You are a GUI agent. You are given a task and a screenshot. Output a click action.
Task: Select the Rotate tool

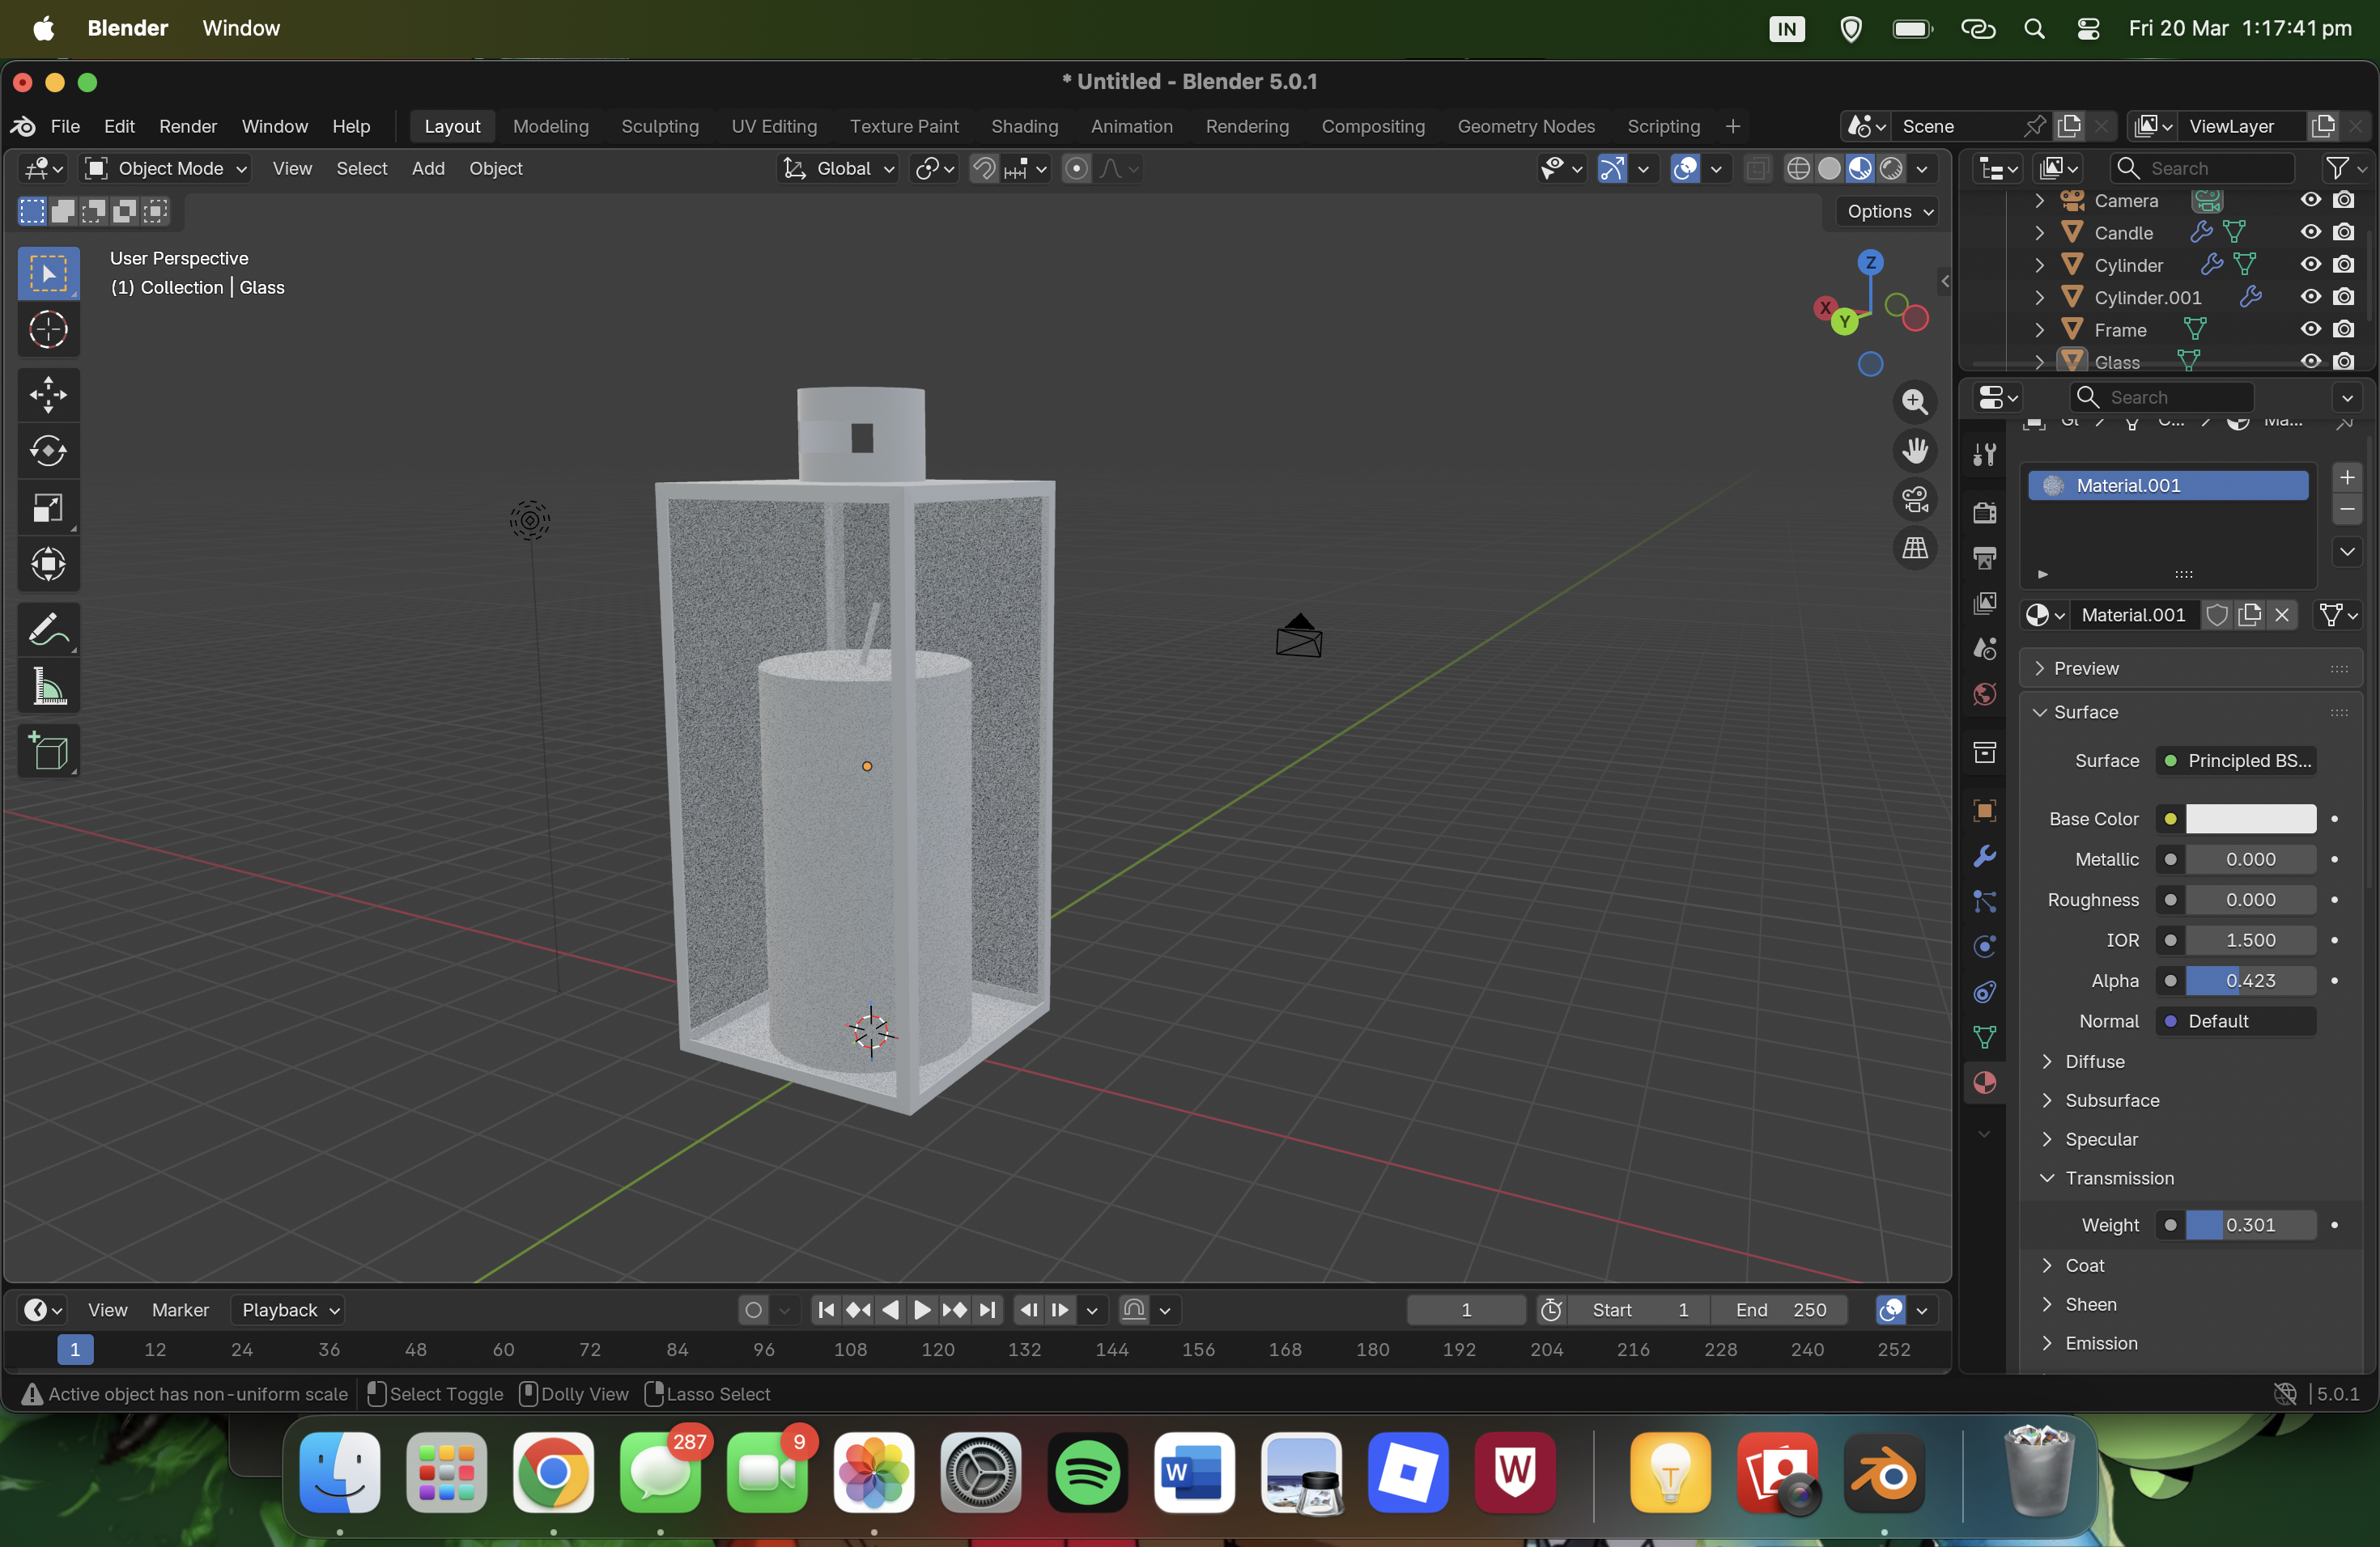48,451
